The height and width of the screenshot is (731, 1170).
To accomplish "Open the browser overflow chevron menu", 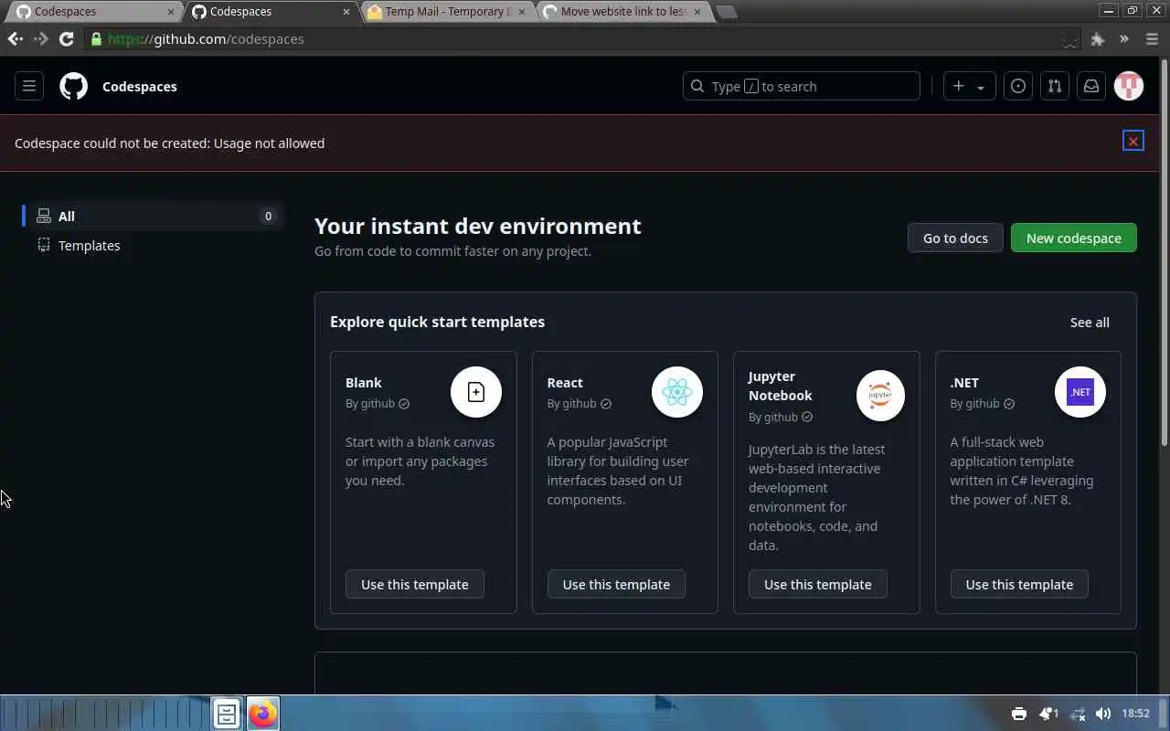I will pos(1124,38).
